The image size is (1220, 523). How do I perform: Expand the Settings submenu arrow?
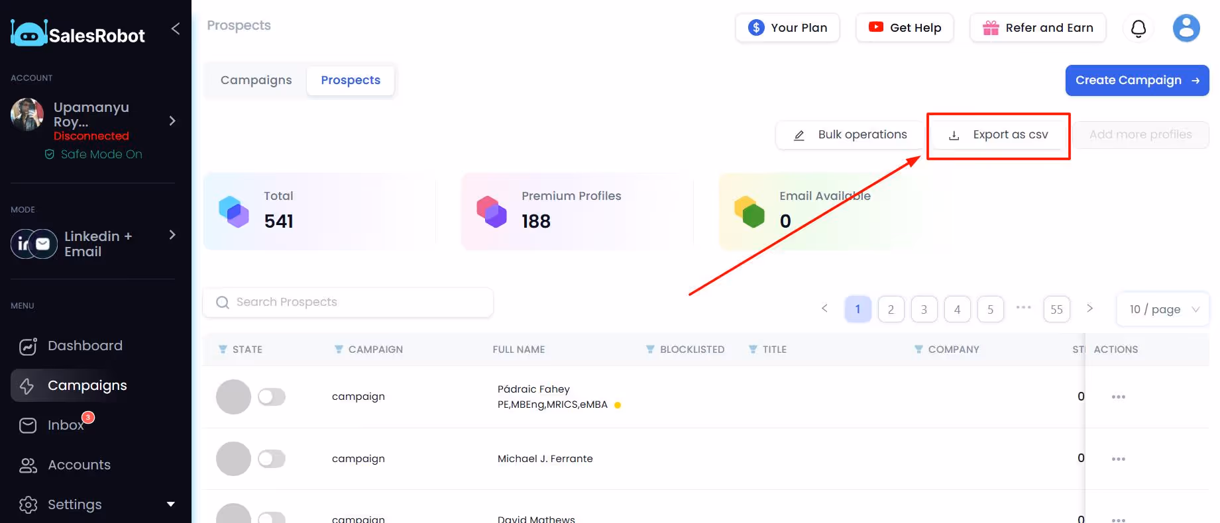[171, 504]
